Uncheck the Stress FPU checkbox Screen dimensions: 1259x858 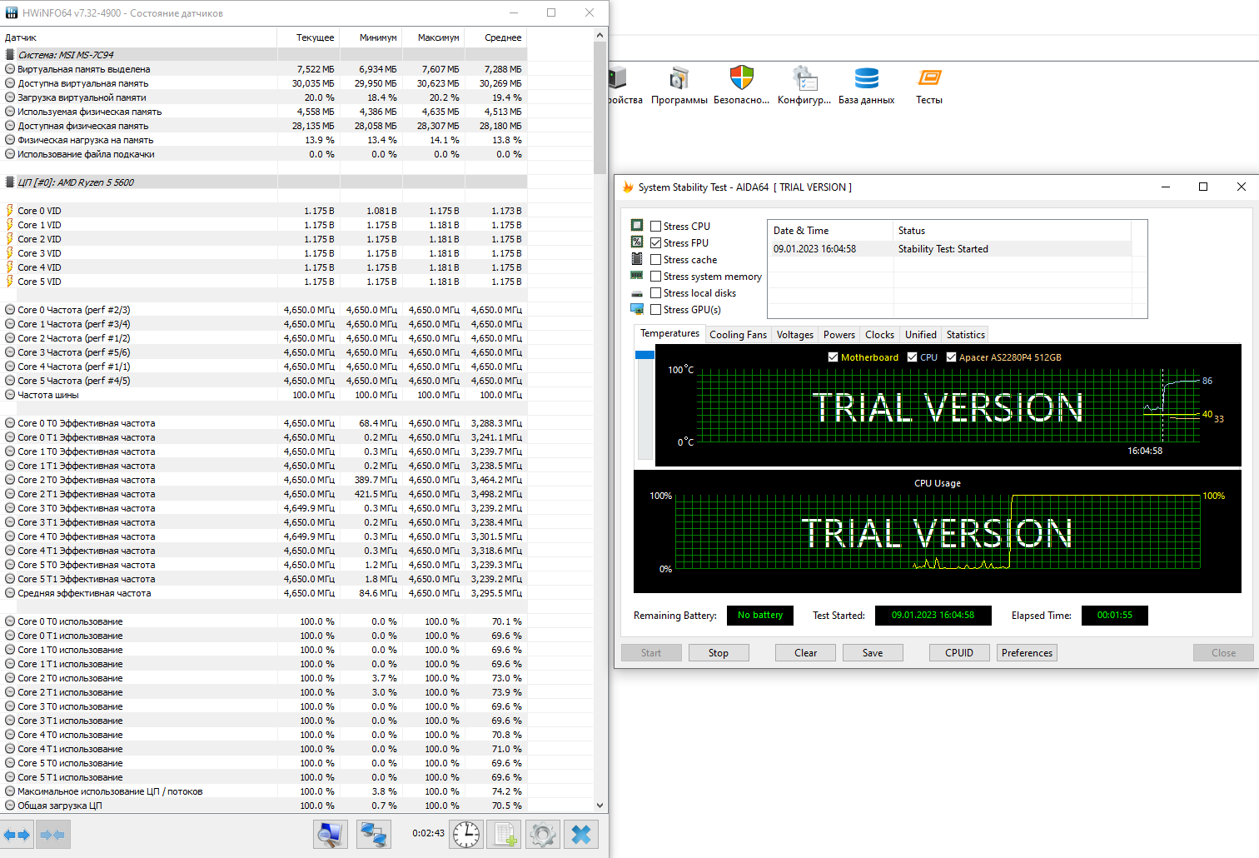pyautogui.click(x=656, y=243)
